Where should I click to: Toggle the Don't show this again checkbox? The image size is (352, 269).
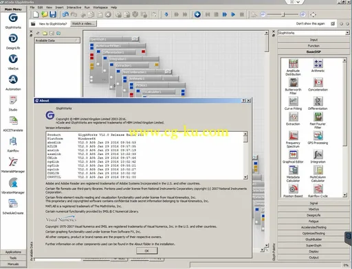tap(333, 23)
